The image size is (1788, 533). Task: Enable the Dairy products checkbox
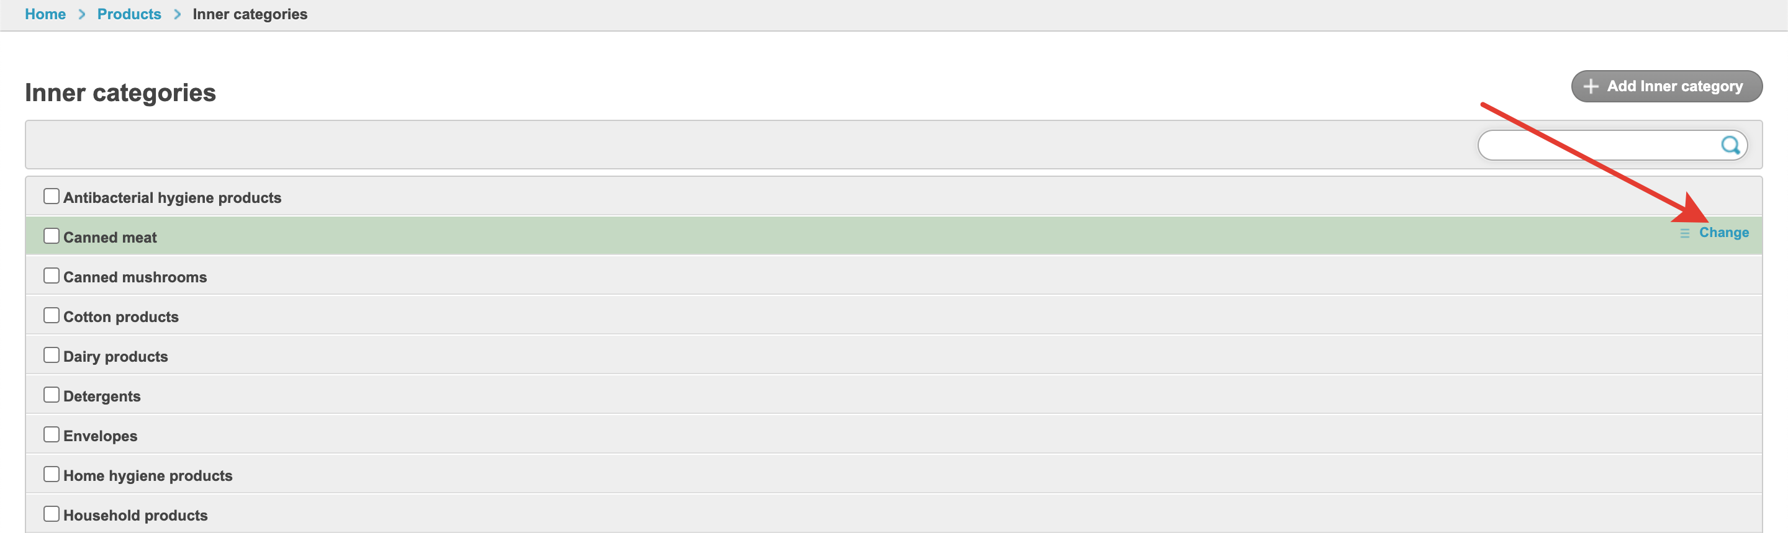coord(52,355)
